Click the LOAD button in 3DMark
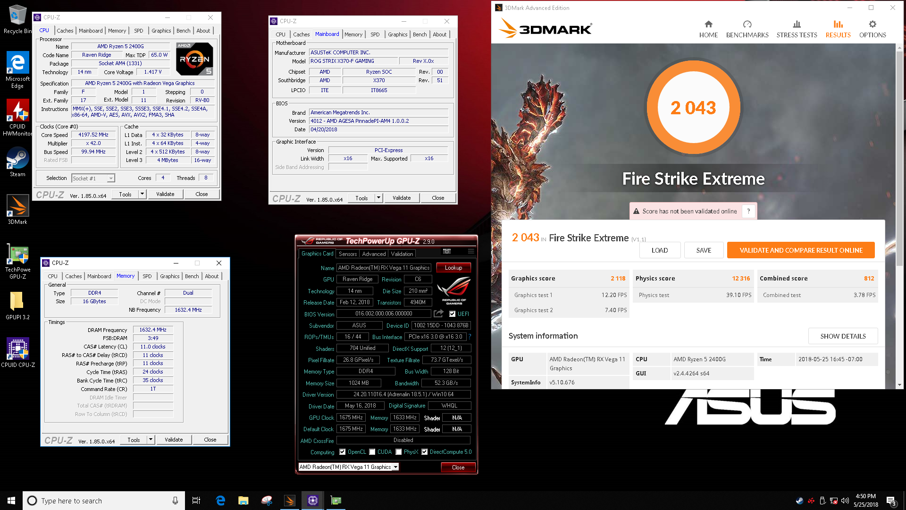The image size is (906, 510). [x=660, y=250]
